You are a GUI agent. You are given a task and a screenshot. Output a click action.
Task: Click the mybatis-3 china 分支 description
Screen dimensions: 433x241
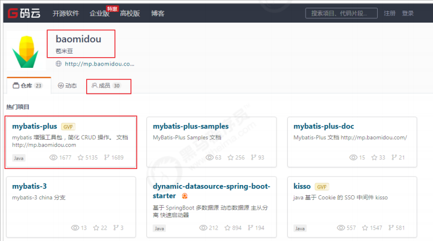[39, 198]
